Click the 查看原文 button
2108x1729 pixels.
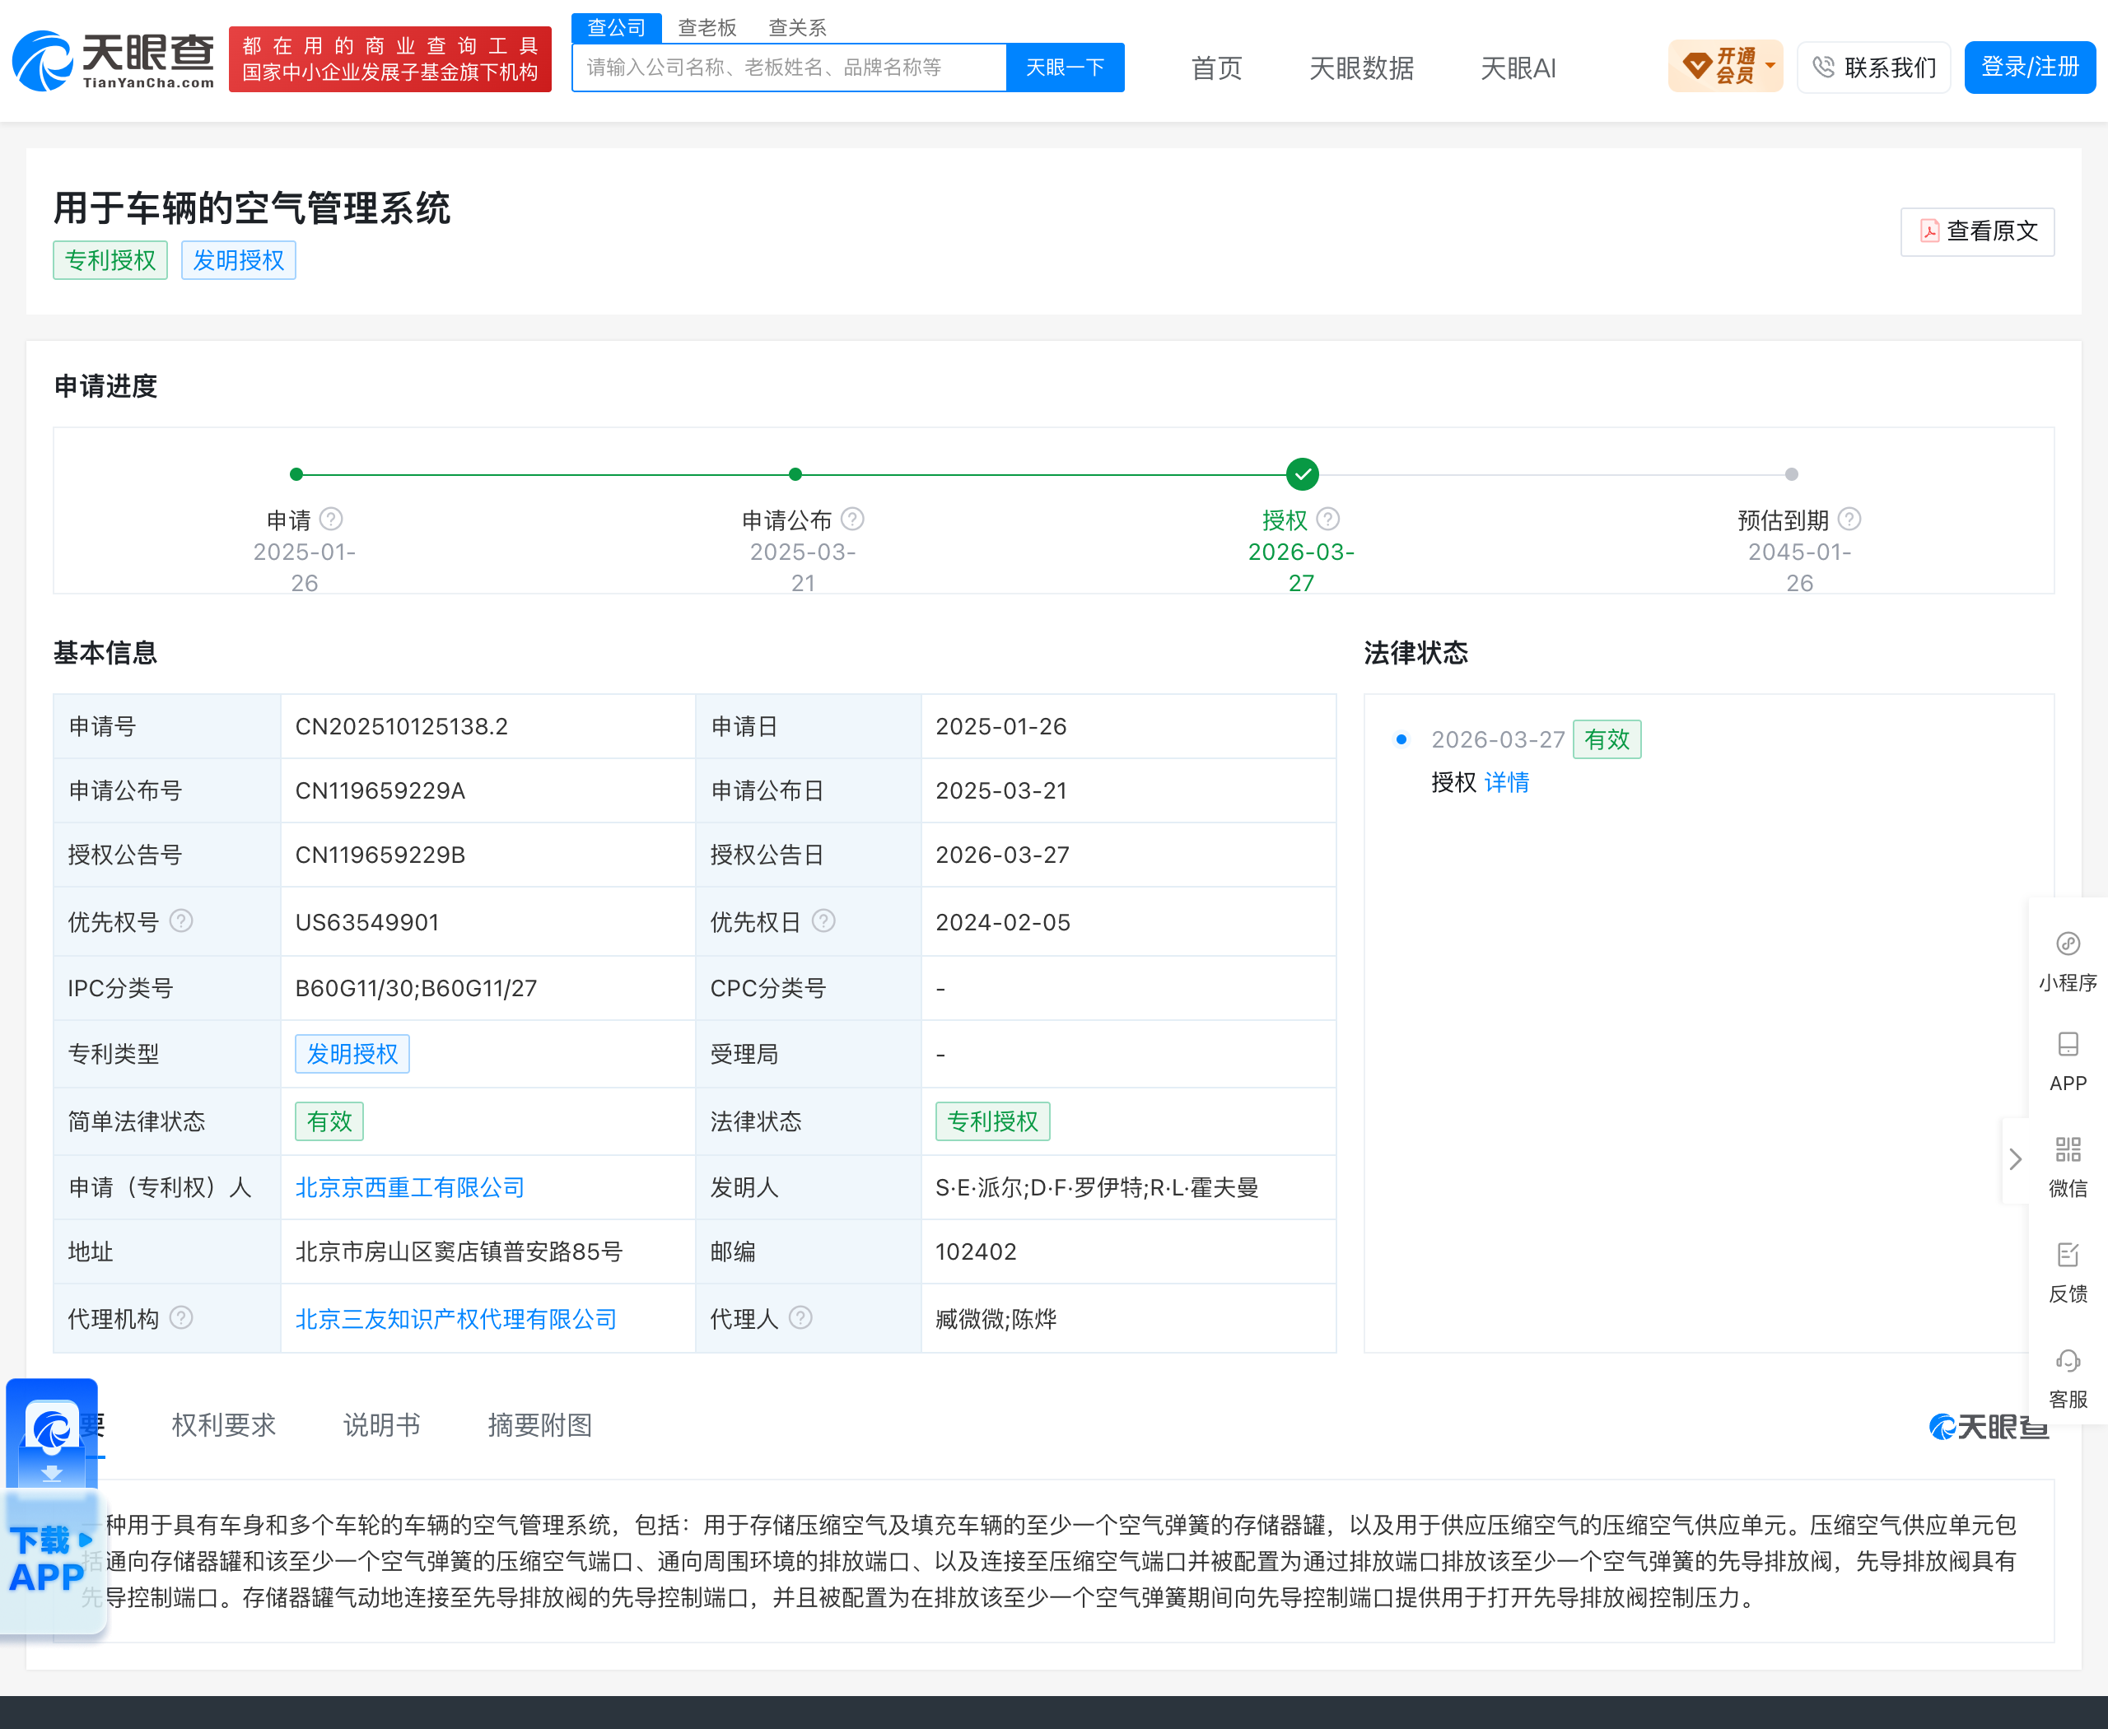[x=1976, y=231]
